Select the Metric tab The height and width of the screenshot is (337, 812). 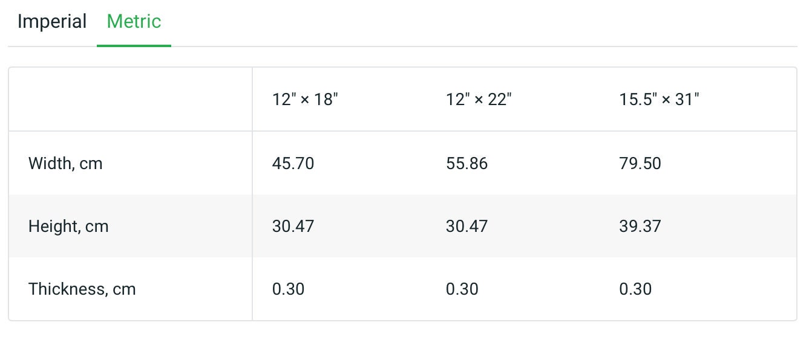coord(134,22)
